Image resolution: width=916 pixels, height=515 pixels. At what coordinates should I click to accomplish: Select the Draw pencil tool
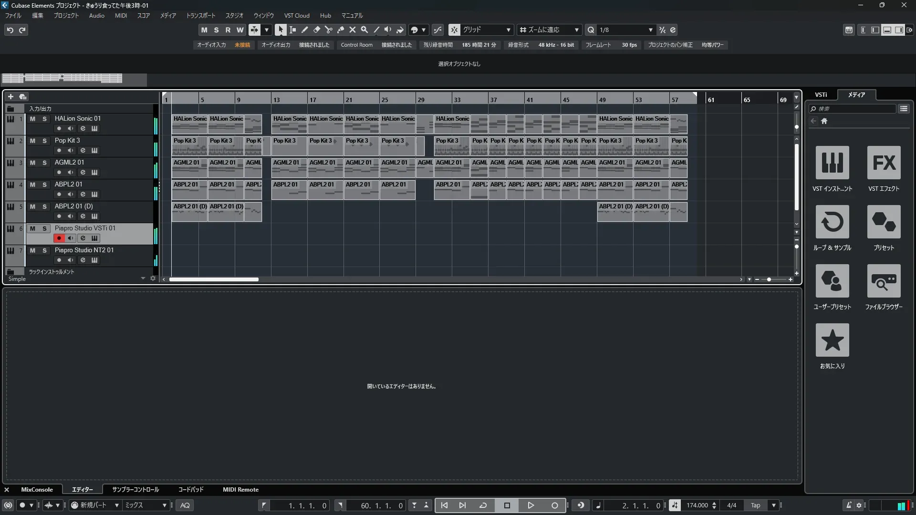coord(304,30)
